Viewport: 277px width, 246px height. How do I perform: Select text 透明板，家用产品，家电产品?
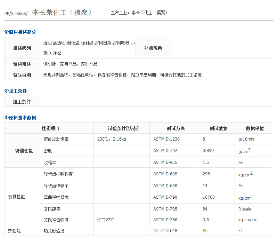(x=70, y=64)
